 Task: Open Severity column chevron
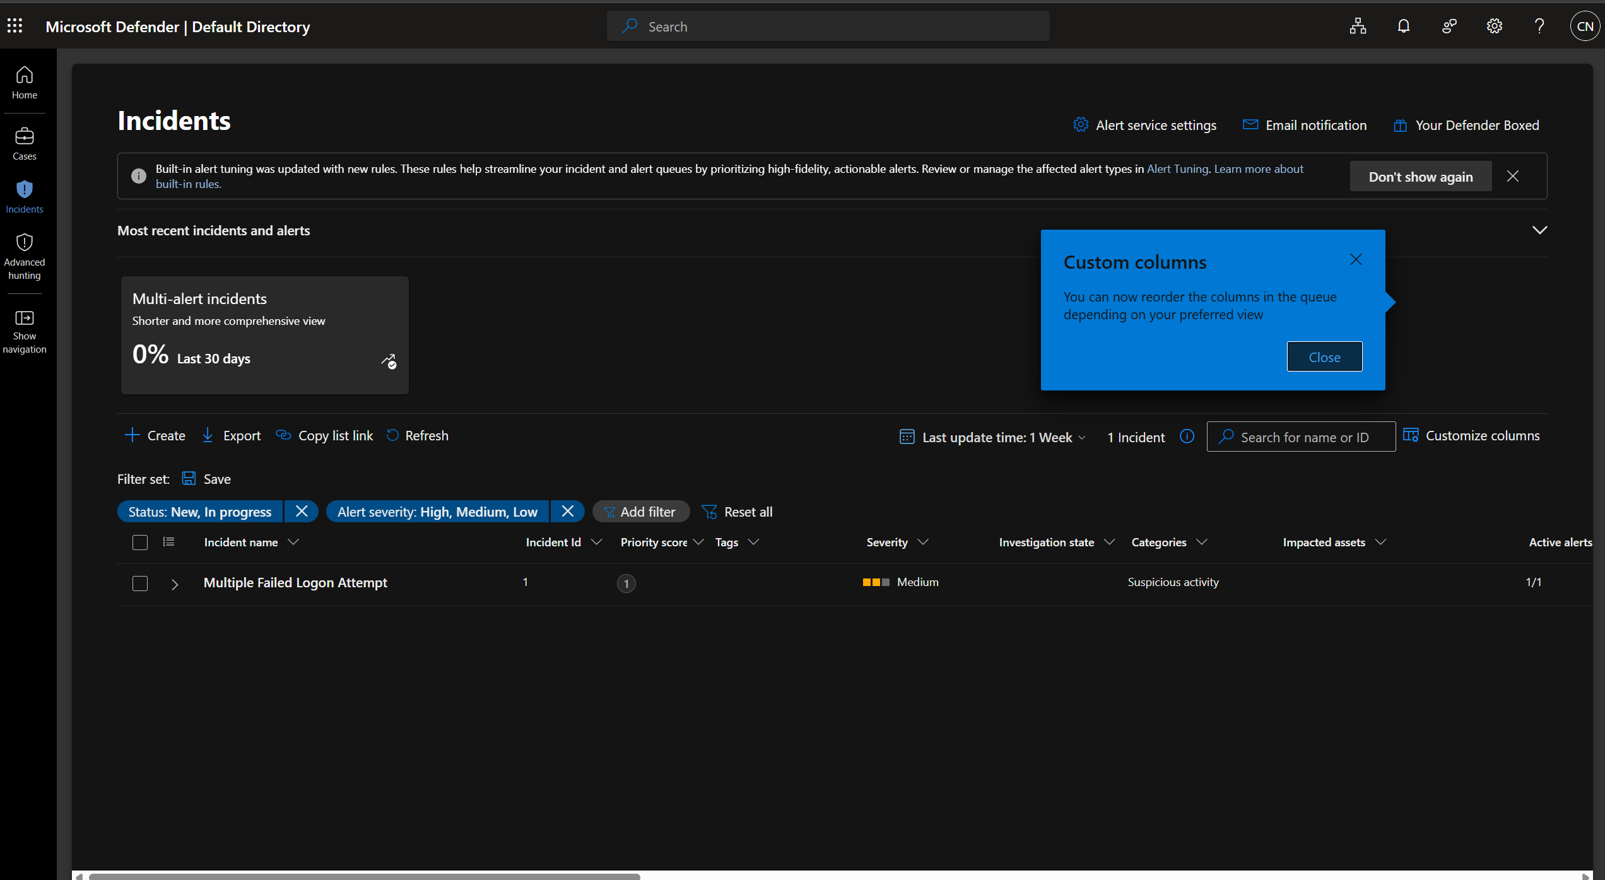click(x=923, y=542)
